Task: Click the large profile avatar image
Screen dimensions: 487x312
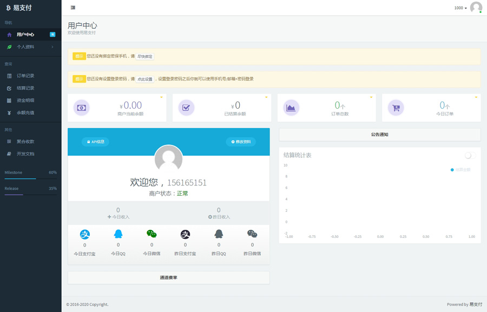Action: click(168, 159)
